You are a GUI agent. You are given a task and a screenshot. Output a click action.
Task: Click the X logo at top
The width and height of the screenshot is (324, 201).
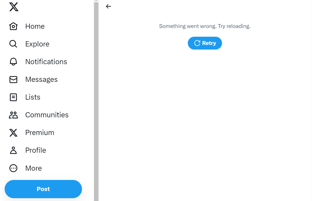pos(14,7)
